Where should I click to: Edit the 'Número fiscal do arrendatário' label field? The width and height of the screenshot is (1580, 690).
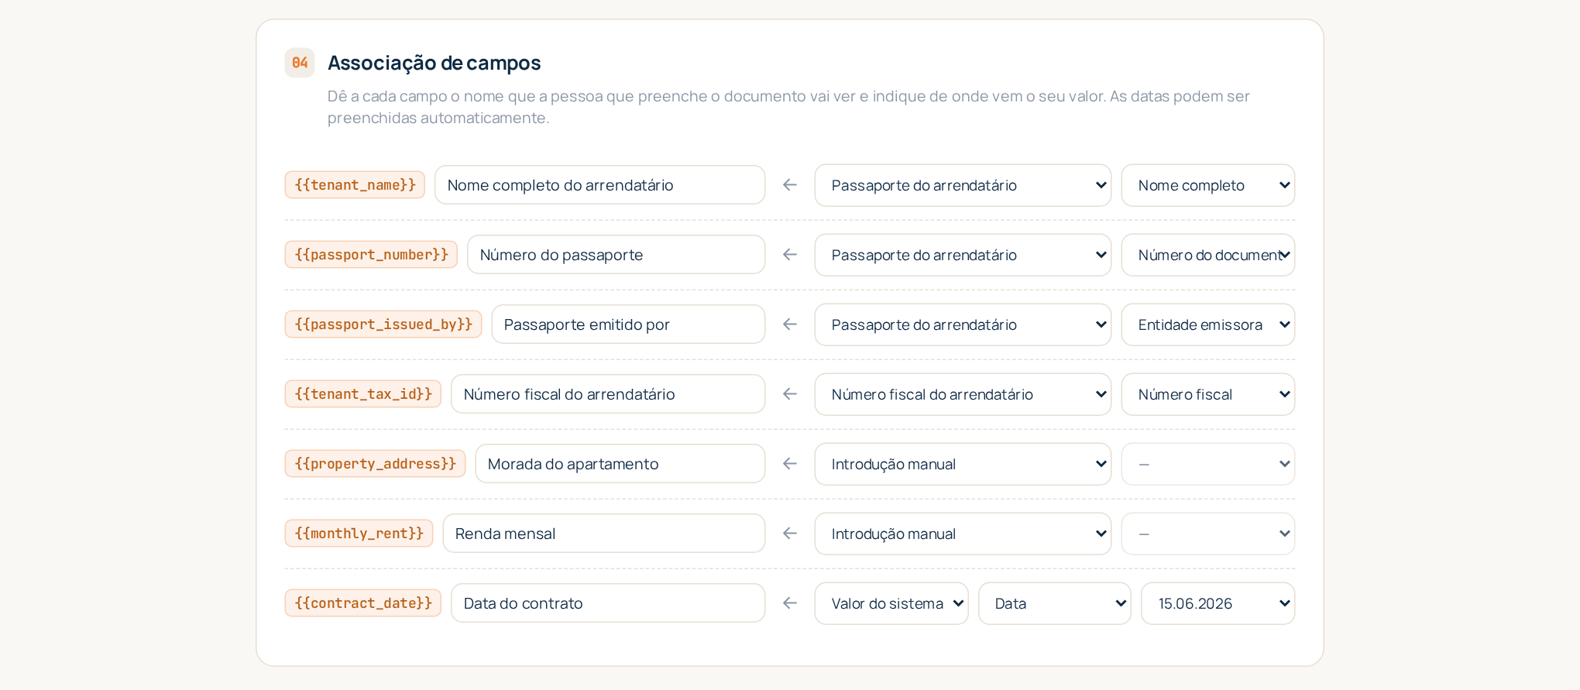(608, 394)
